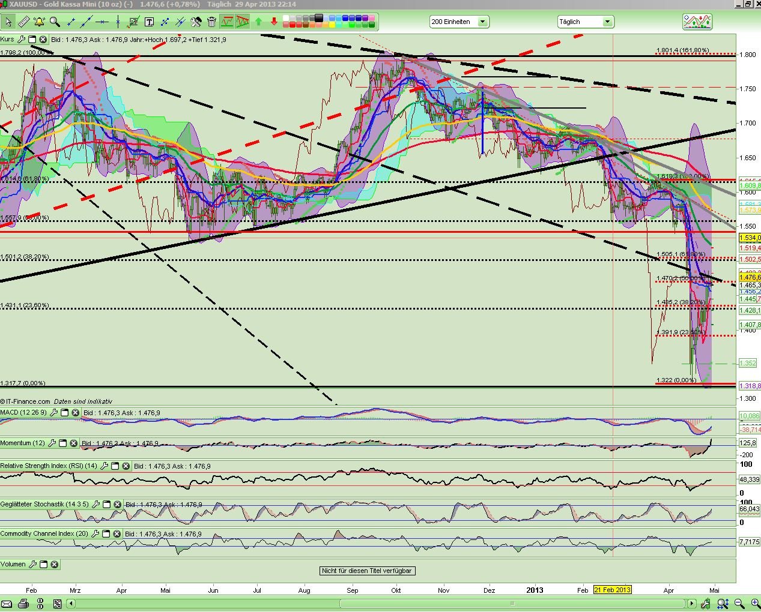
Task: Select the arrow pointer tool
Action: pos(8,22)
